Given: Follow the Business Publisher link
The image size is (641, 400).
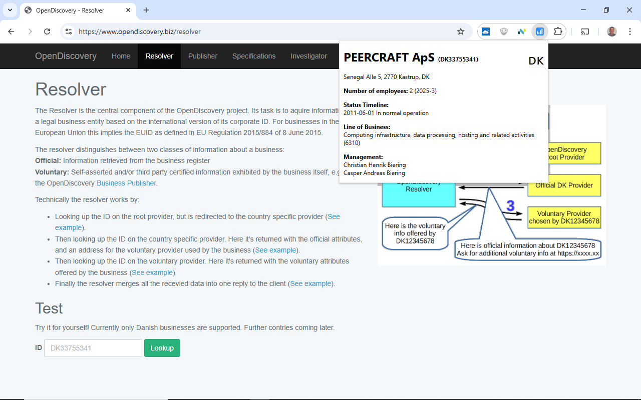Looking at the screenshot, I should [x=126, y=183].
